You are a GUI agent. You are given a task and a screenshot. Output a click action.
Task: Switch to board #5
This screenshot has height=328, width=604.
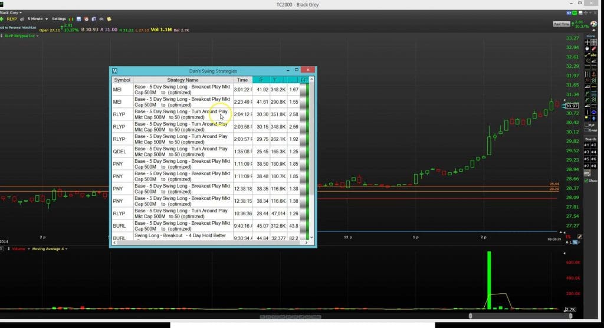point(587,159)
